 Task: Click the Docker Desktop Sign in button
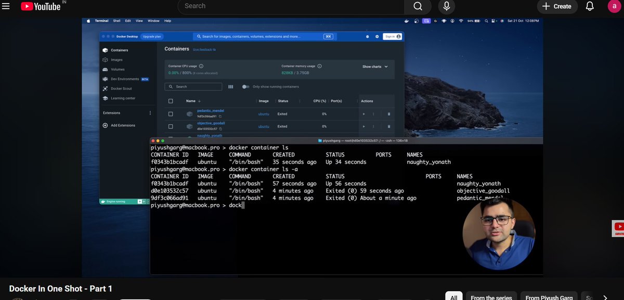tap(392, 36)
